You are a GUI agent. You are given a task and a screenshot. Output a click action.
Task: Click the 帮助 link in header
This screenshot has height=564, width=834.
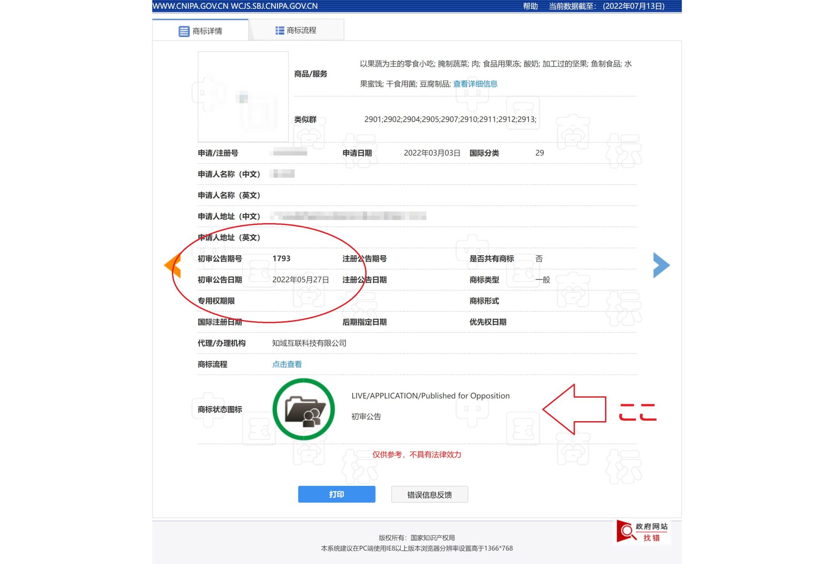click(530, 6)
